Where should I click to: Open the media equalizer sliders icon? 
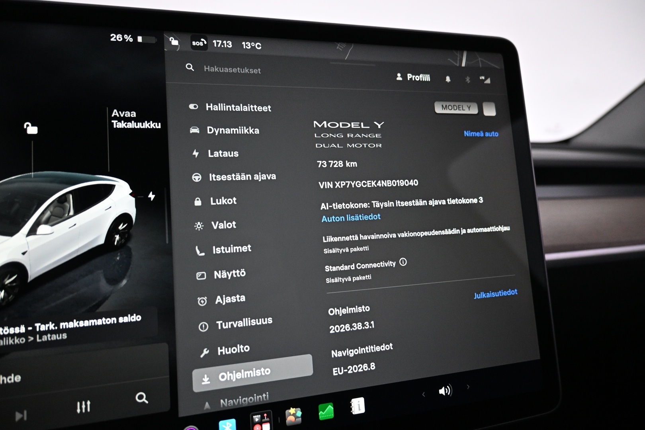[84, 407]
